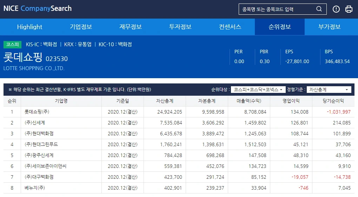Viewport: 358px width, 197px height.
Task: Click 세이브존아이앤씨 net income 9,910
Action: point(344,166)
